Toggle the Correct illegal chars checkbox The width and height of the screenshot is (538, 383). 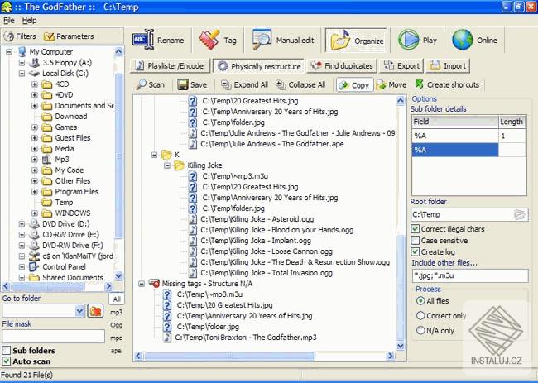coord(416,228)
